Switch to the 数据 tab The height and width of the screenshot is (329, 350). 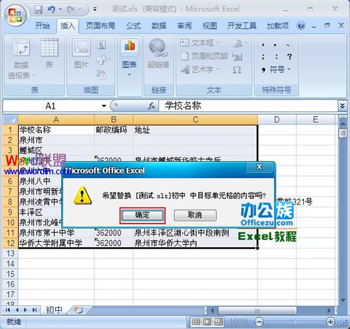pyautogui.click(x=159, y=26)
